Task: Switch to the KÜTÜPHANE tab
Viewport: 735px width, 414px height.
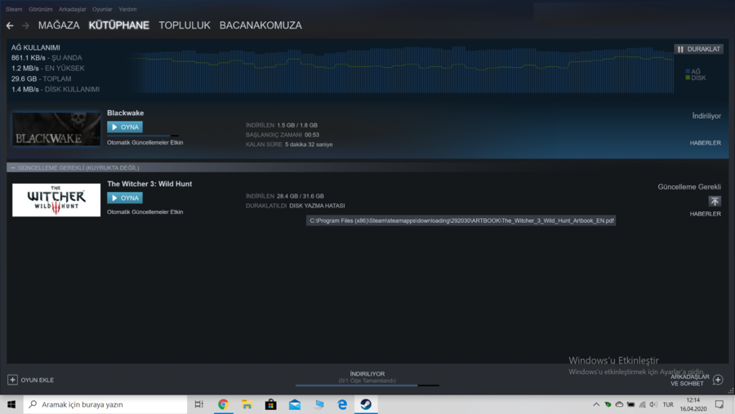Action: click(119, 25)
